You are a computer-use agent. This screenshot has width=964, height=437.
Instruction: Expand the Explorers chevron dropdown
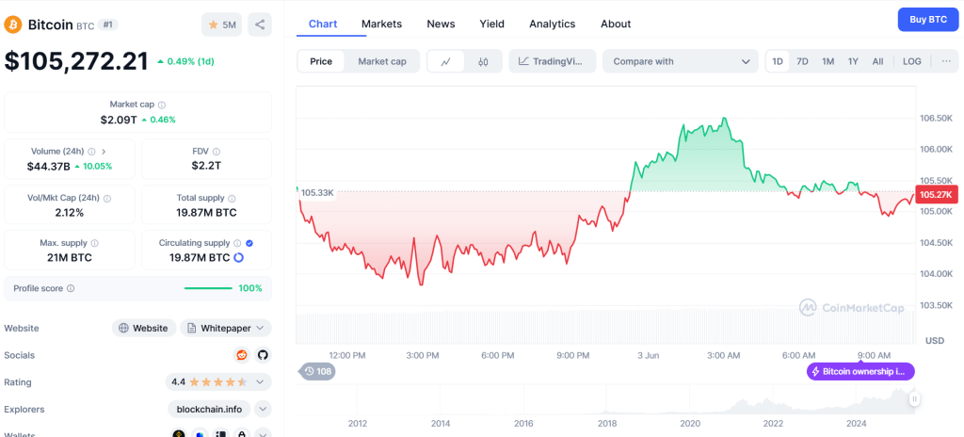coord(264,410)
